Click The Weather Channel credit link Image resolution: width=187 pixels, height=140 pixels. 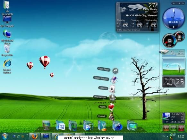[128, 30]
